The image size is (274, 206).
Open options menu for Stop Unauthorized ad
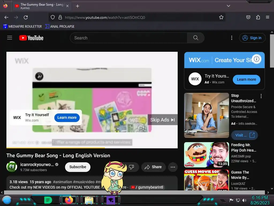261,96
